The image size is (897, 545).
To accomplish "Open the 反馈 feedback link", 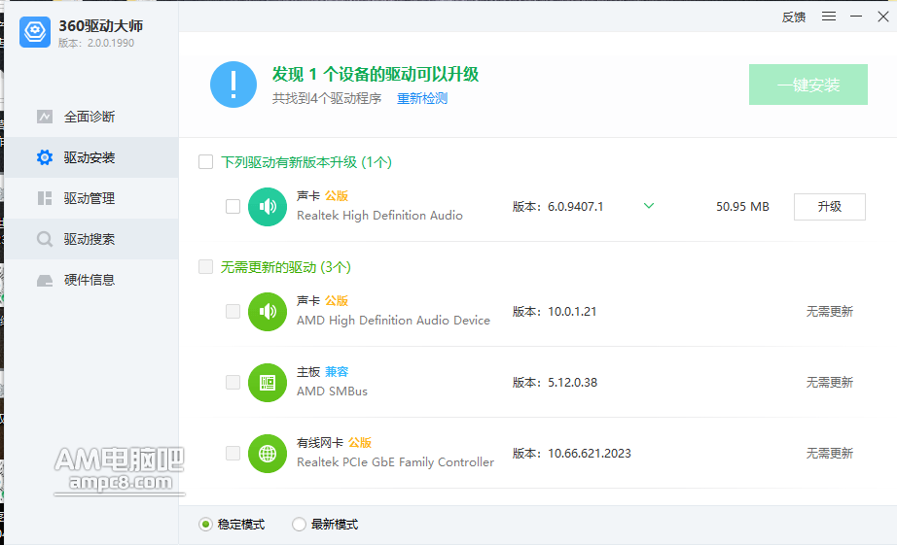I will coord(794,17).
